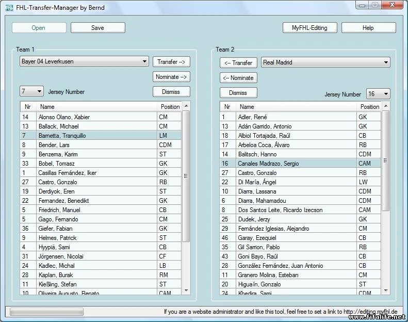Select Higuaín, Gonzalo row
Image resolution: width=408 pixels, height=322 pixels.
tap(301, 284)
